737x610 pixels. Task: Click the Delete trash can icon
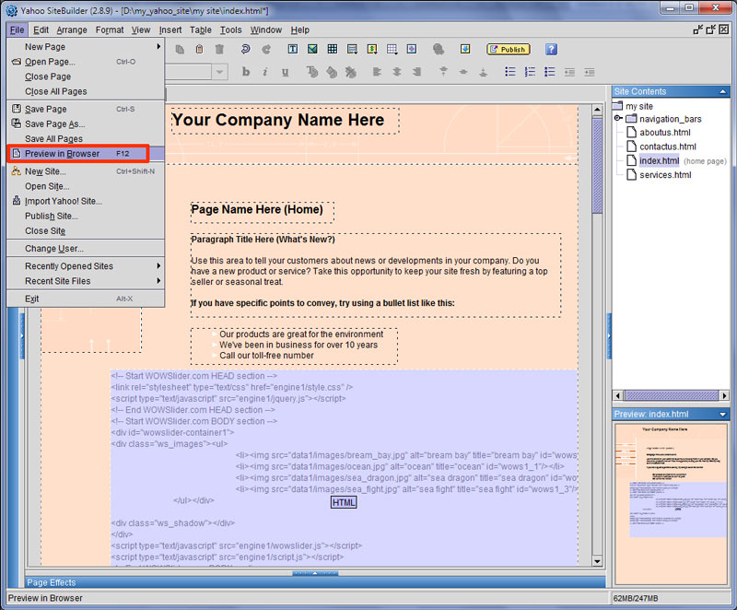tap(219, 50)
